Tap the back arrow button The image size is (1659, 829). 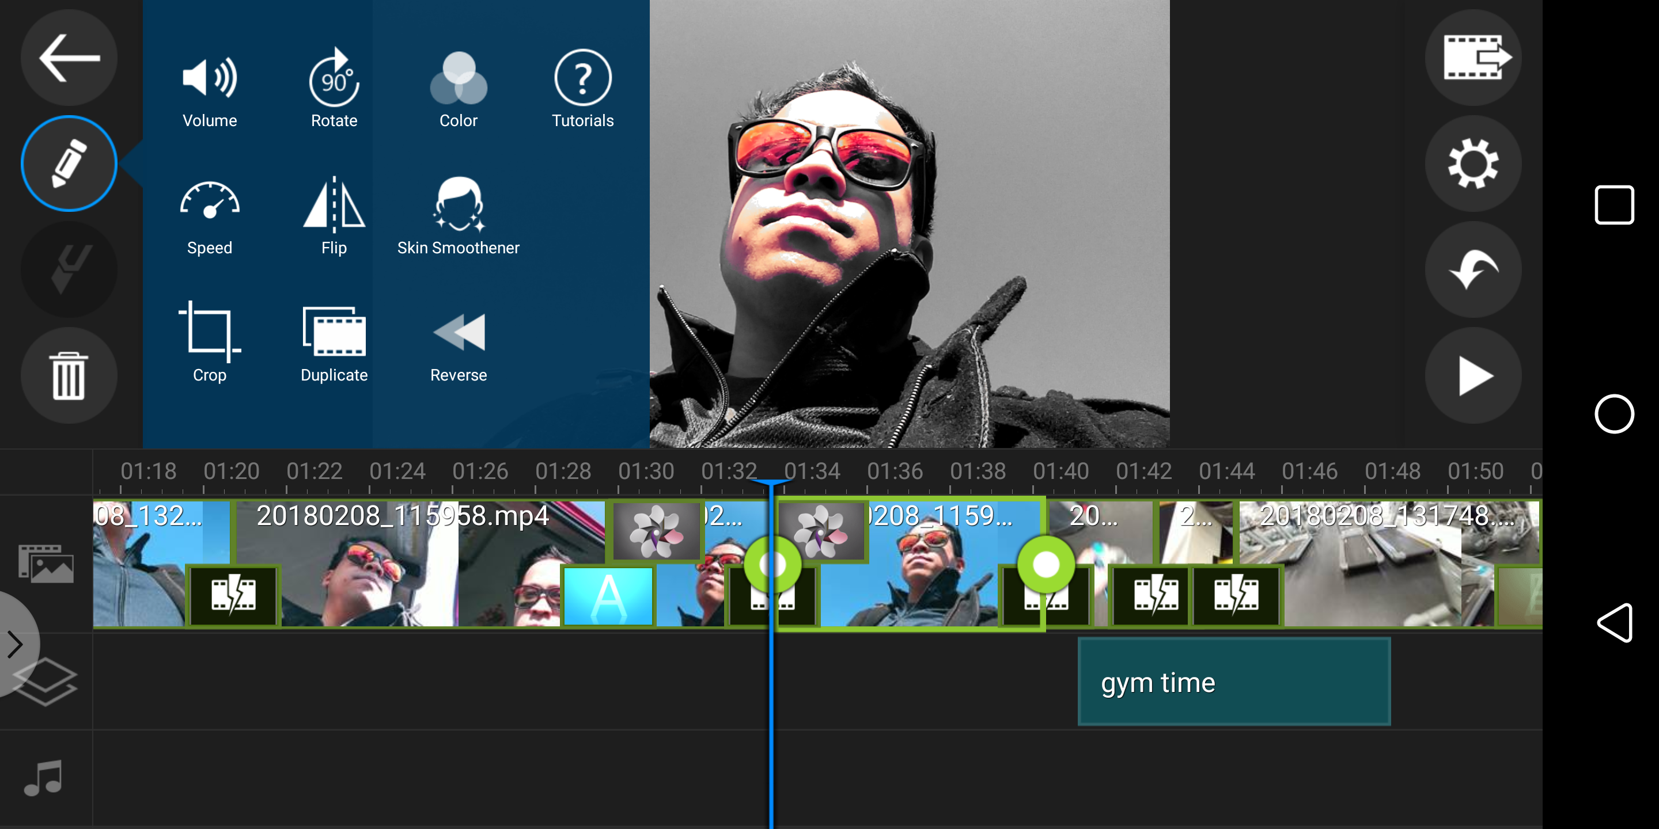69,58
